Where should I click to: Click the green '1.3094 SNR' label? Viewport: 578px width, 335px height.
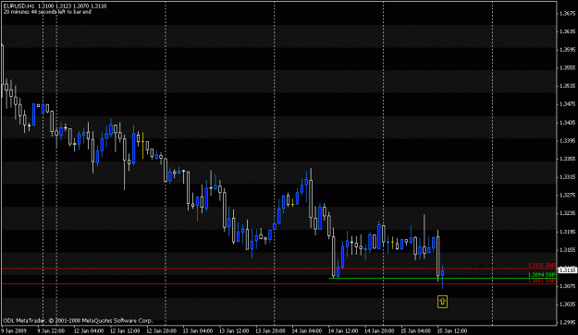[541, 275]
